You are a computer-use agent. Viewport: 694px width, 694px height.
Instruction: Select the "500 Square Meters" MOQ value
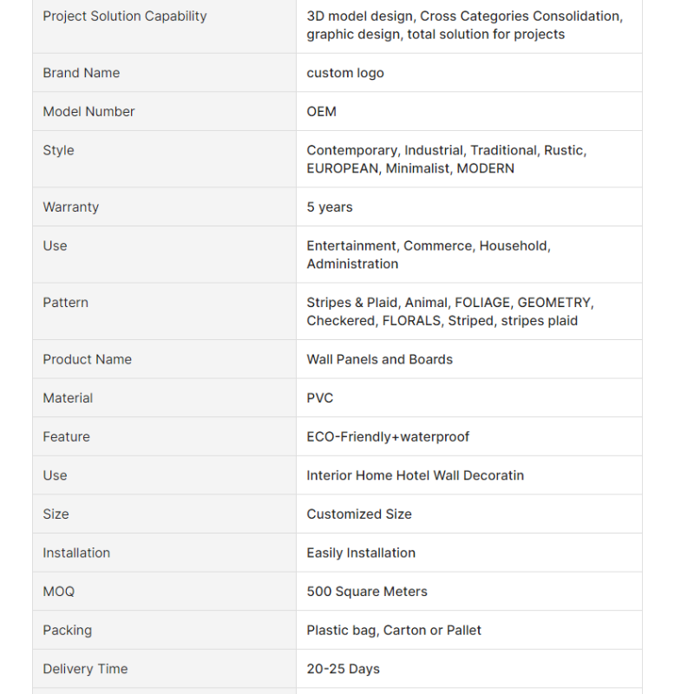(x=367, y=592)
